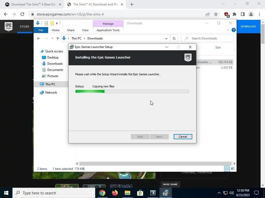Switch Explorer to large icons view
265x198 pixels.
233,169
